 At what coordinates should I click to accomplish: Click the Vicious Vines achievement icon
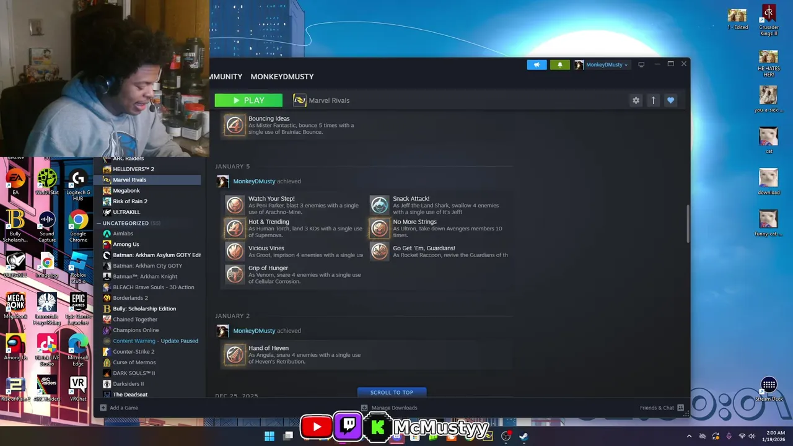(235, 251)
